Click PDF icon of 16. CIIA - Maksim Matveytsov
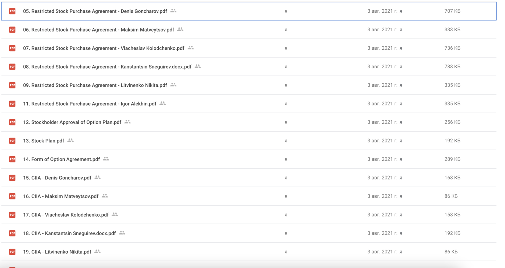The height and width of the screenshot is (268, 505). (x=12, y=196)
